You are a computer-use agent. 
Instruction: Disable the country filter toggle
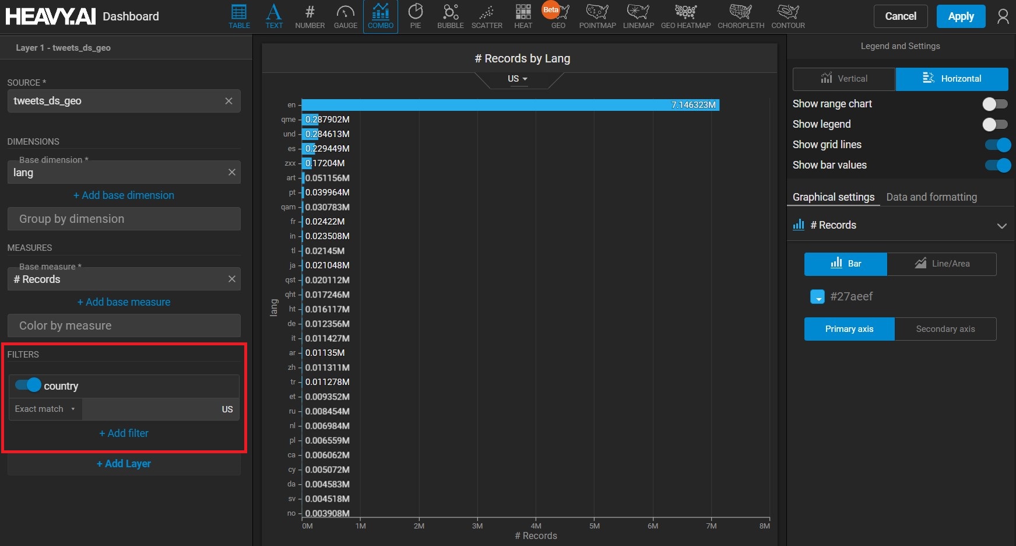[28, 385]
